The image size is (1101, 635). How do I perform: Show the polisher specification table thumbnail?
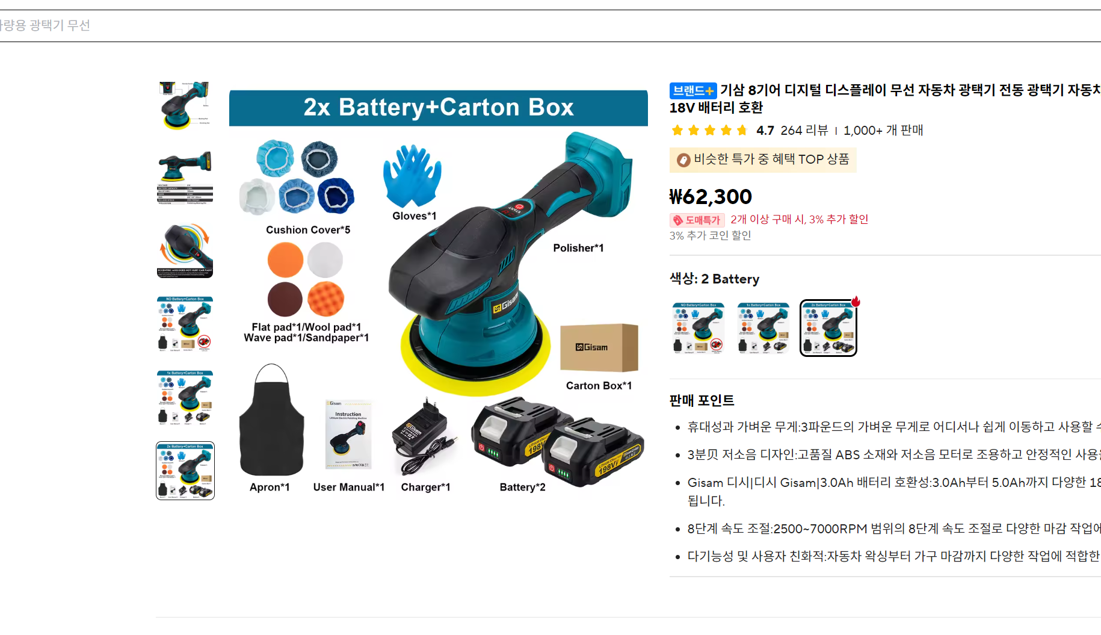point(185,178)
